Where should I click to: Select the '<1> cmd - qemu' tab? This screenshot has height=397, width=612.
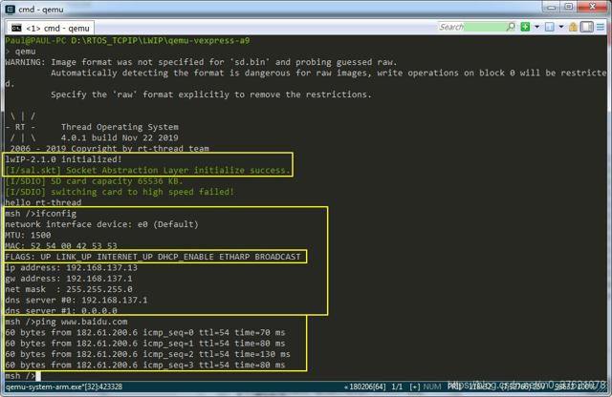51,28
